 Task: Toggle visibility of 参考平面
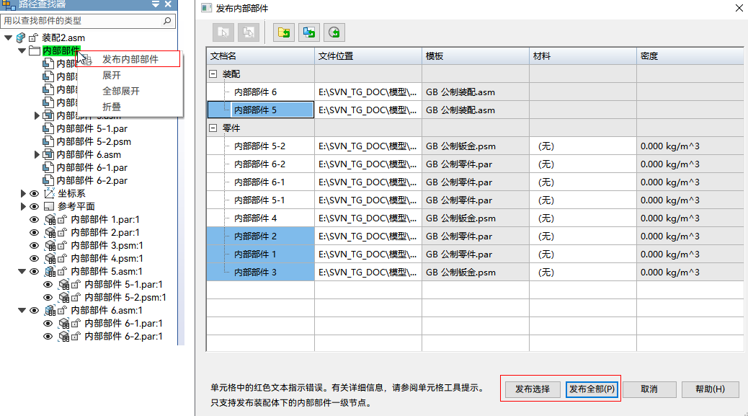coord(34,206)
